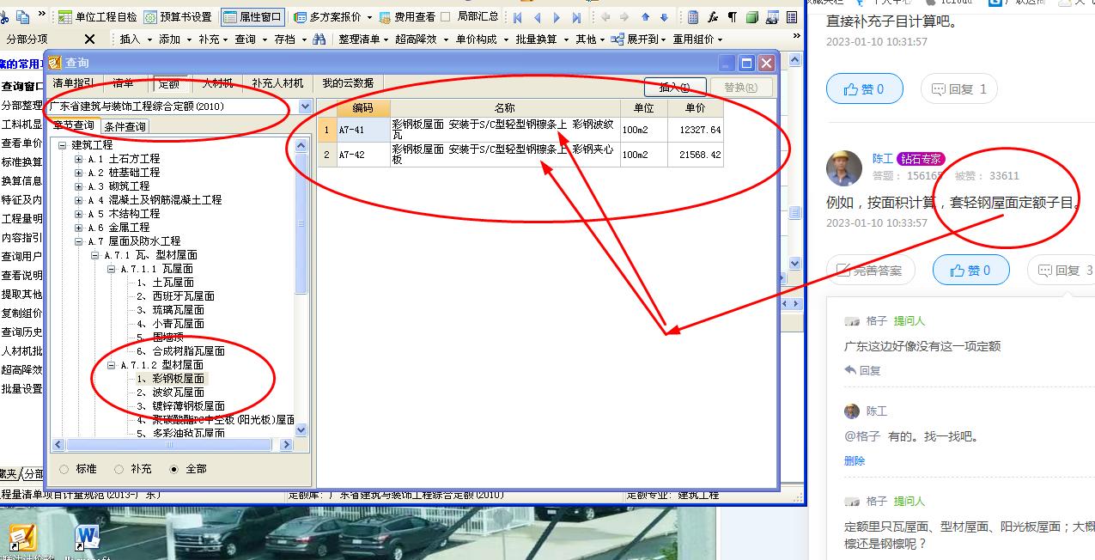
Task: Go to previous record navigation arrow
Action: click(x=538, y=17)
